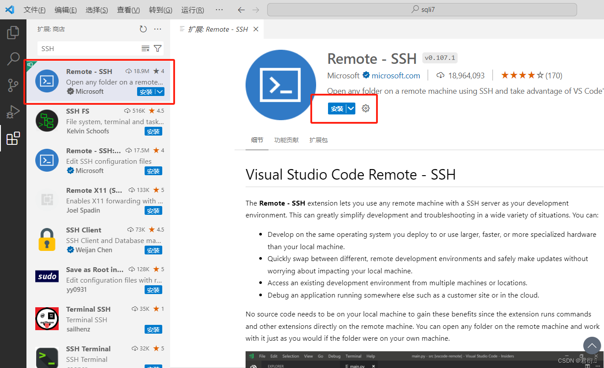
Task: Open the Run and Debug view
Action: coord(13,112)
